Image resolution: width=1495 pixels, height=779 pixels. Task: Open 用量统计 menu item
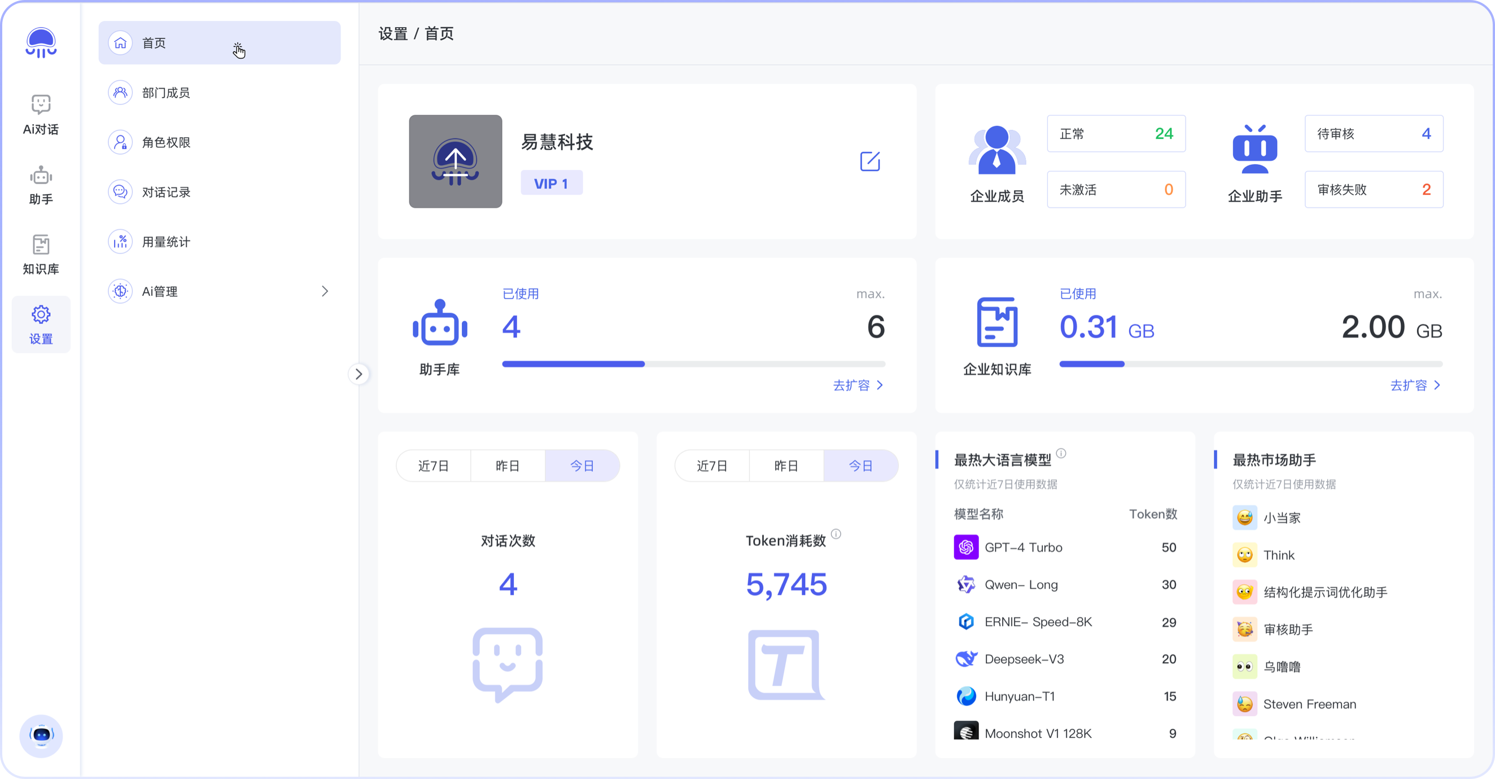pos(166,242)
